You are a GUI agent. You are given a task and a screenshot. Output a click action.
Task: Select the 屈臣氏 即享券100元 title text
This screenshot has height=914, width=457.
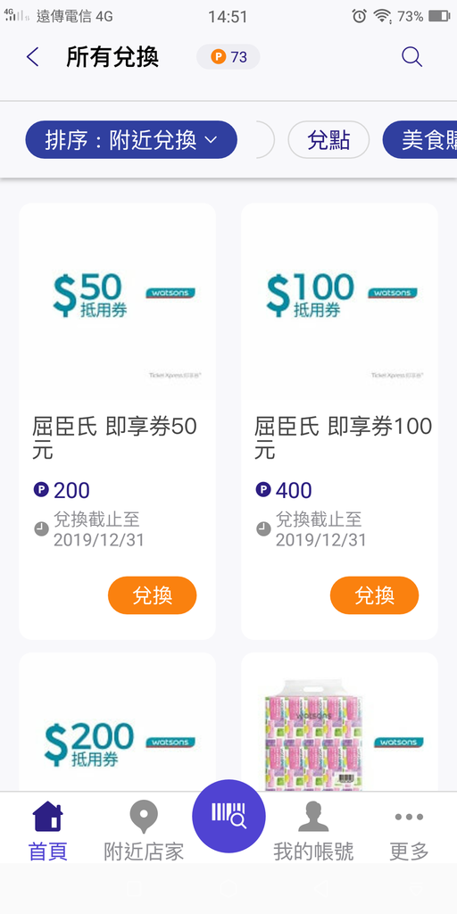(344, 438)
